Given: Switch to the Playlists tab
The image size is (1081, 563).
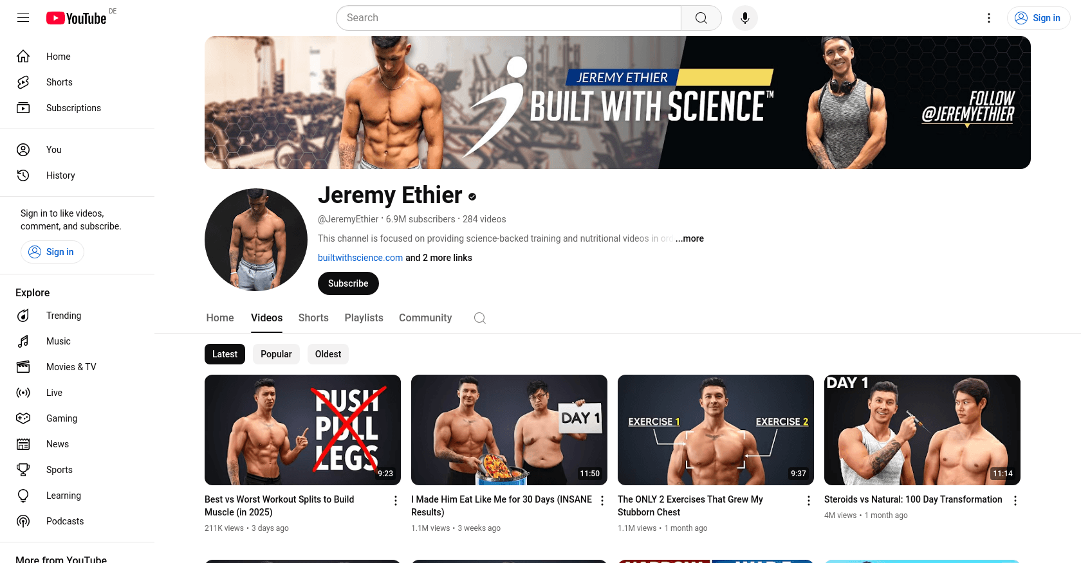Looking at the screenshot, I should (x=364, y=318).
